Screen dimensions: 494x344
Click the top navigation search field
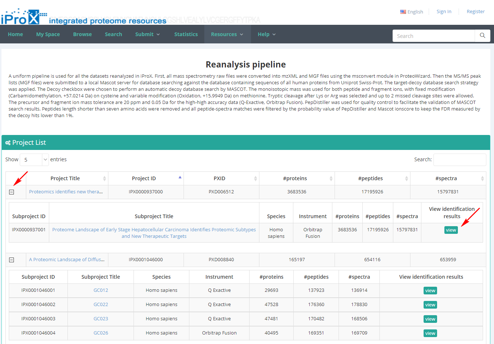[x=433, y=36]
